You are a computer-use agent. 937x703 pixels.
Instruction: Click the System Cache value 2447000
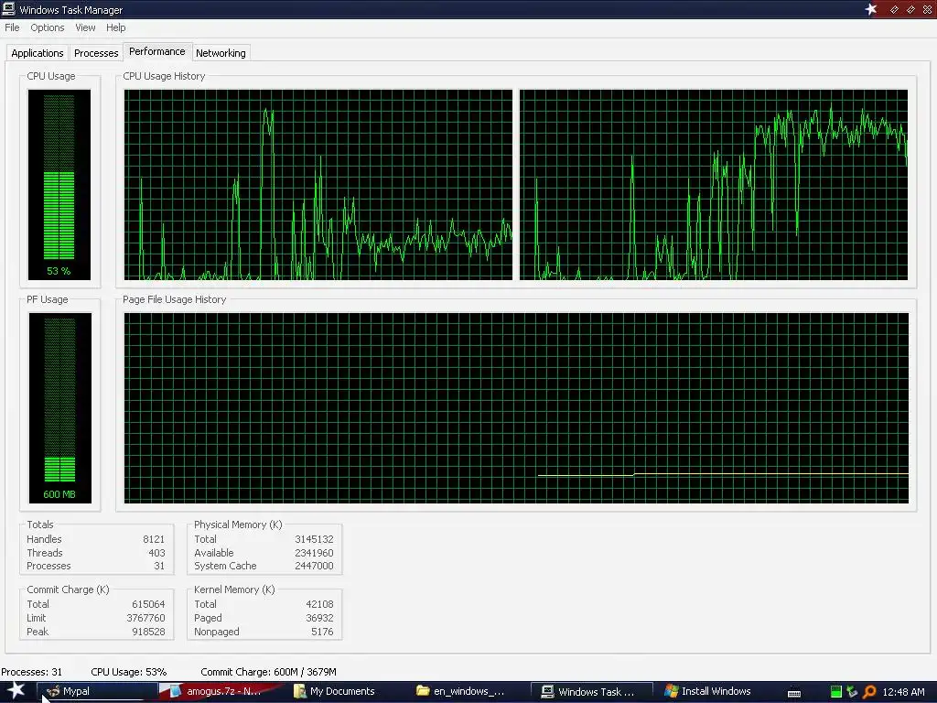314,566
